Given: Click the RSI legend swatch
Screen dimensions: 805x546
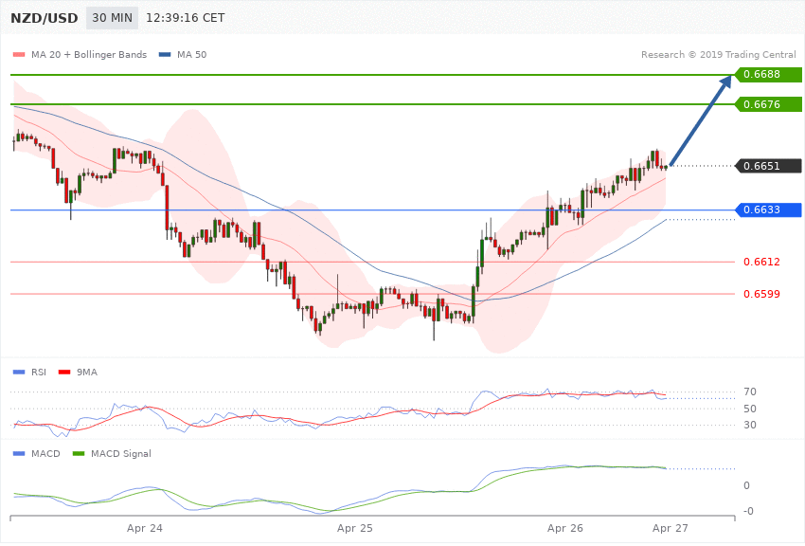Looking at the screenshot, I should click(19, 372).
